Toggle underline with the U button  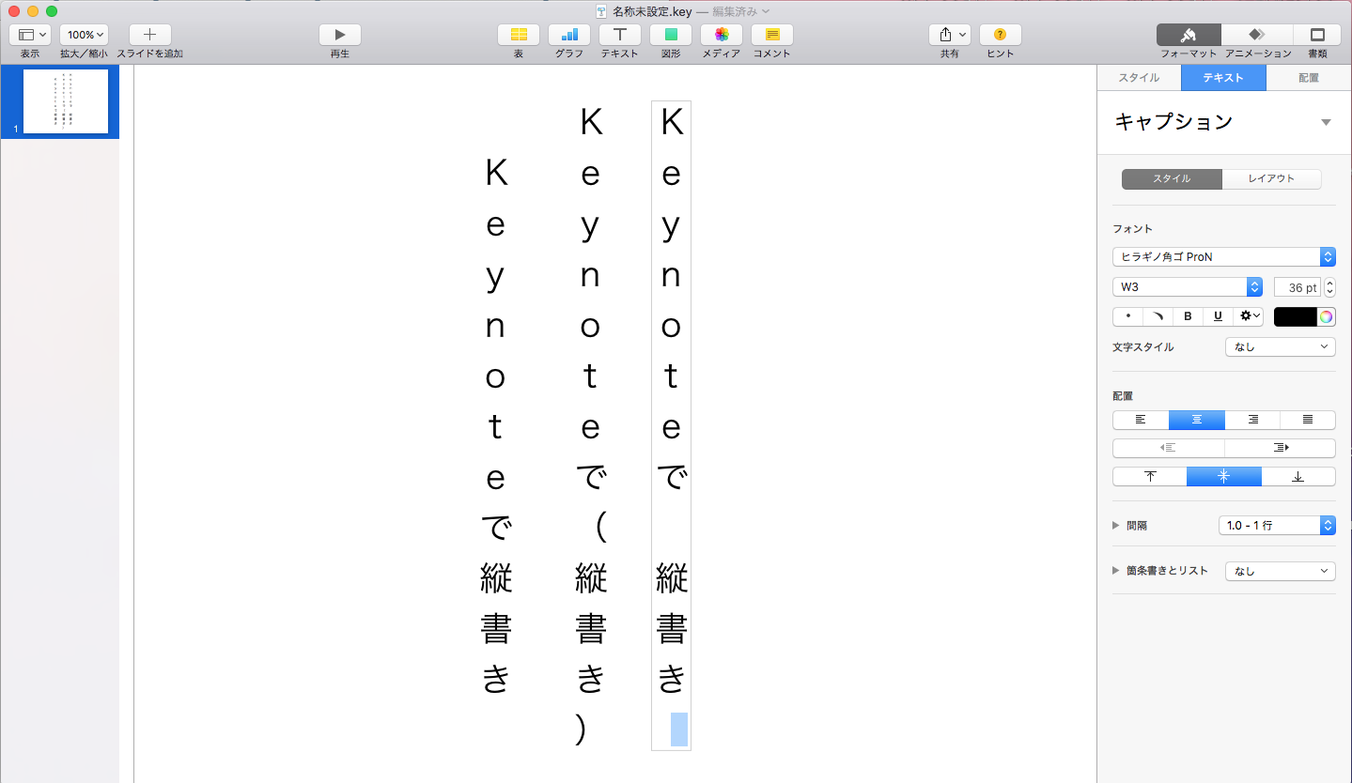[x=1218, y=316]
